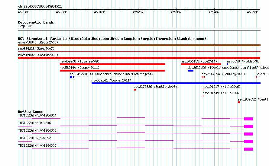
Task: Click the 45950k ruler tick label
Action: point(252,12)
